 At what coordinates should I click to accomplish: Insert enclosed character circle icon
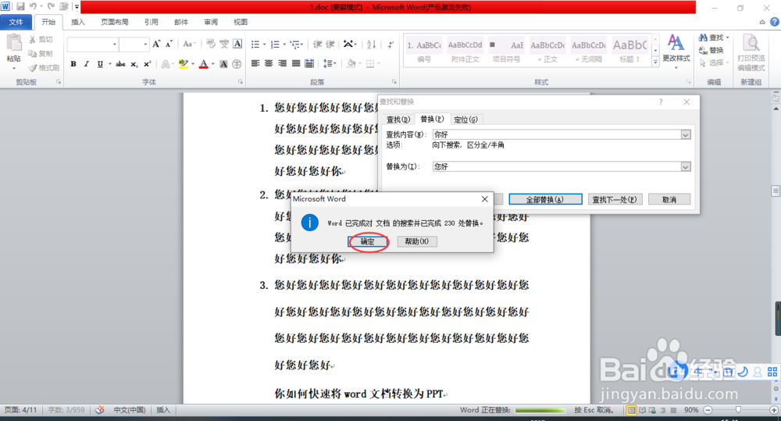tap(237, 64)
